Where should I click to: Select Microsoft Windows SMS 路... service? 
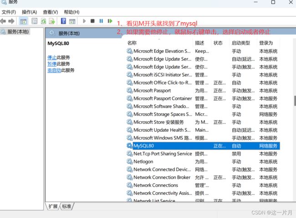pyautogui.click(x=203, y=138)
